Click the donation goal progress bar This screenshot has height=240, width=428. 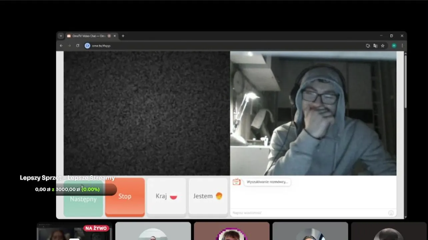(x=68, y=189)
